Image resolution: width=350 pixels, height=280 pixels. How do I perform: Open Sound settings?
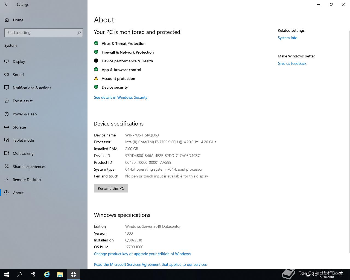tap(44, 75)
